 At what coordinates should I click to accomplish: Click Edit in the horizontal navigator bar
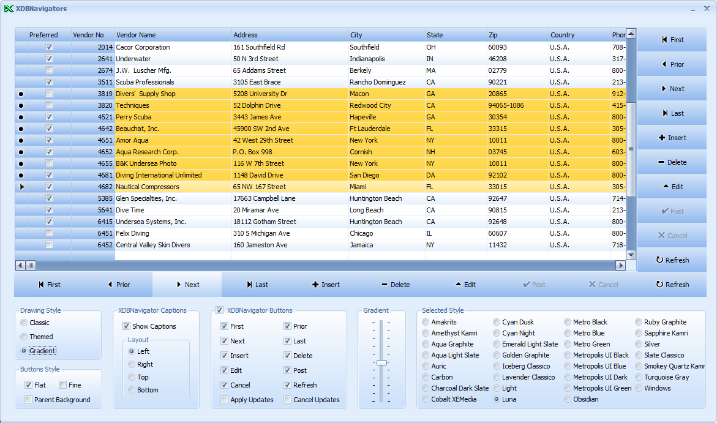click(x=465, y=285)
